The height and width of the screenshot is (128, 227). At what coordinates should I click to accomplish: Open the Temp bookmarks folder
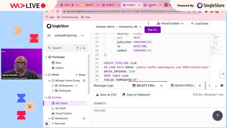(85, 17)
